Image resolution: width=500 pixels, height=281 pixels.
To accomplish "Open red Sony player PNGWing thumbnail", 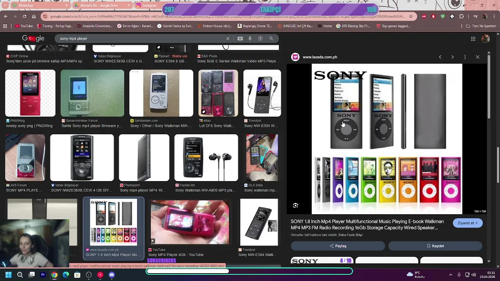I will (30, 93).
